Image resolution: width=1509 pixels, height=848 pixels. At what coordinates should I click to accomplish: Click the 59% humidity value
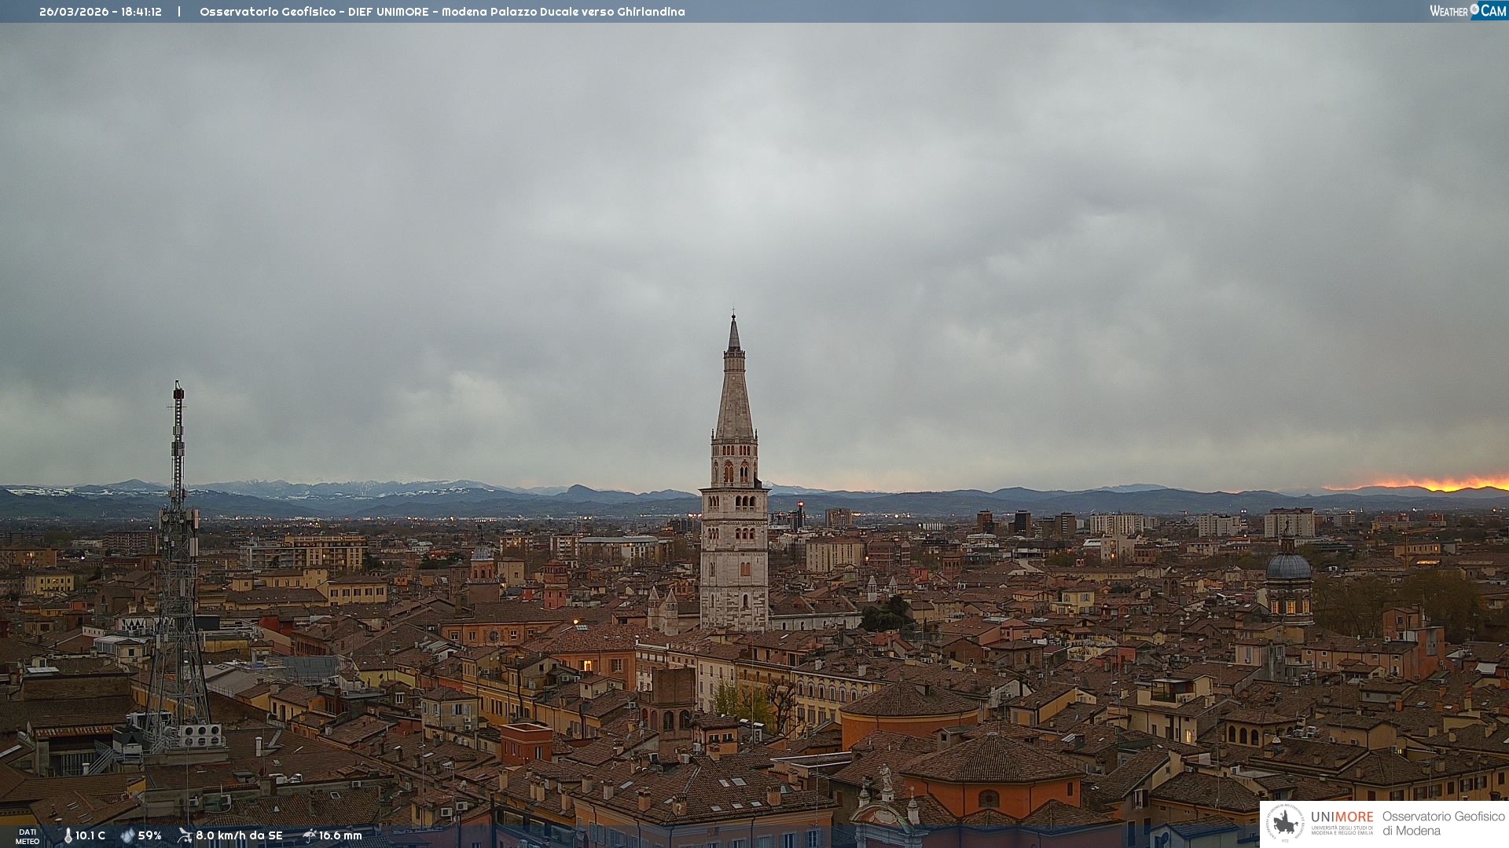tap(150, 835)
